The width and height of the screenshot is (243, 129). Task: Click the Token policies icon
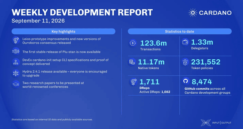(185, 62)
